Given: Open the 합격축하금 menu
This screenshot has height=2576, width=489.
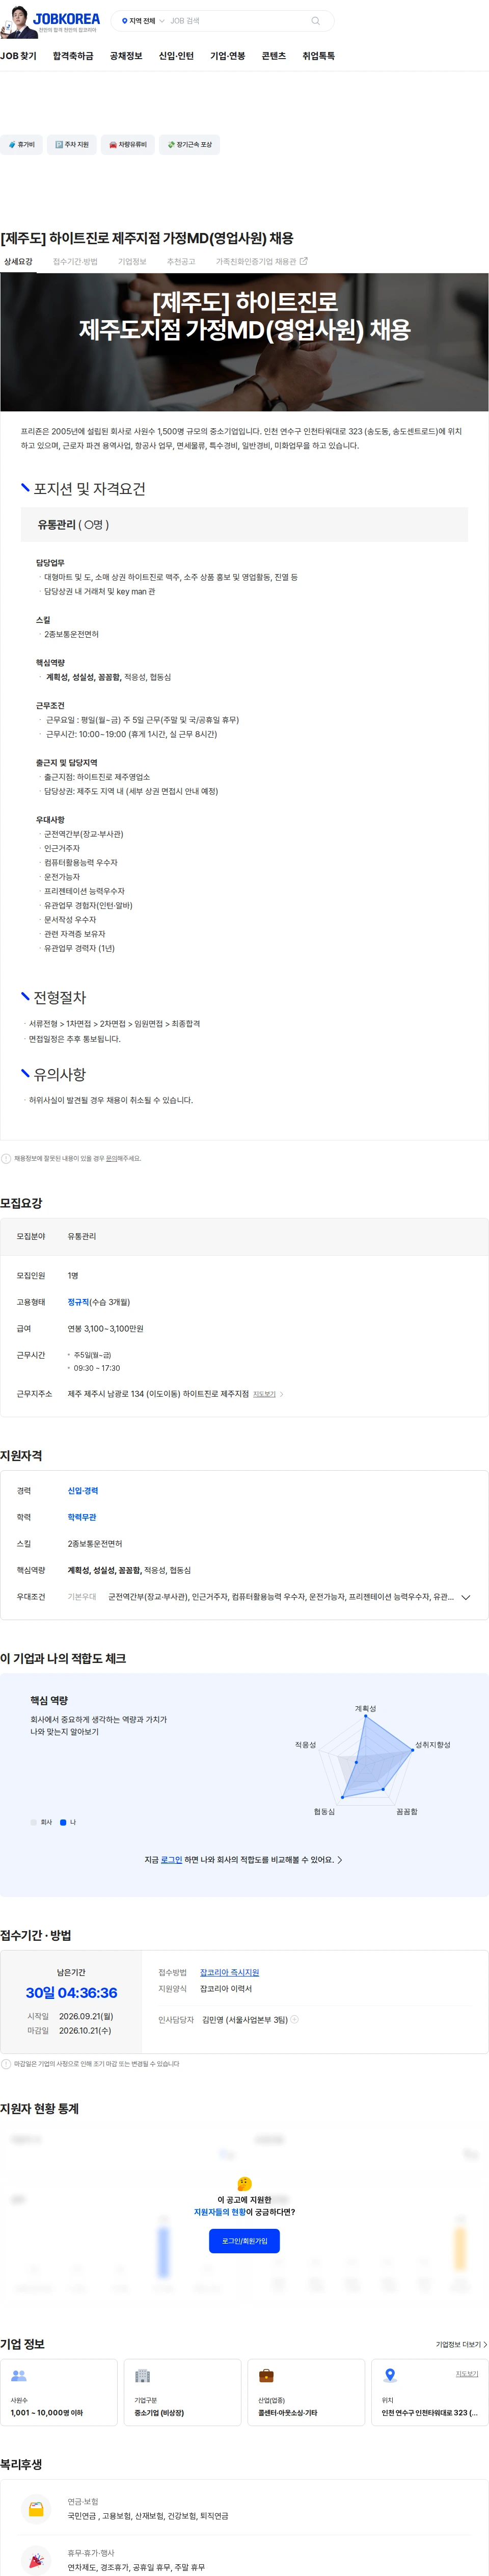Looking at the screenshot, I should (x=73, y=56).
